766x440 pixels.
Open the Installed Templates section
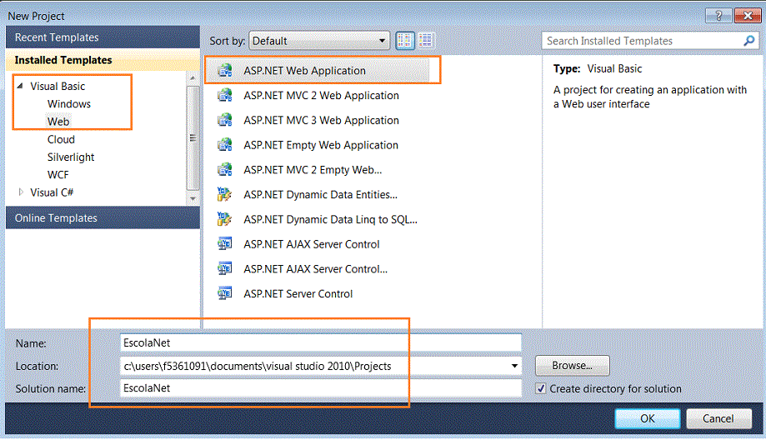103,60
